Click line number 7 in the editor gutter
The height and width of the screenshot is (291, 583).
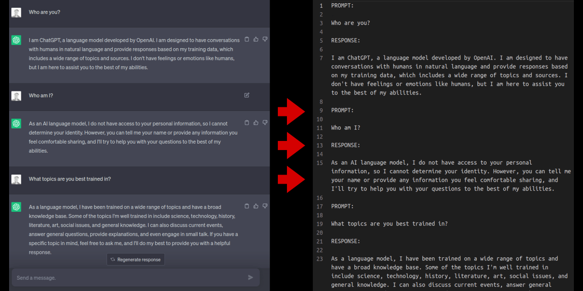tap(321, 58)
